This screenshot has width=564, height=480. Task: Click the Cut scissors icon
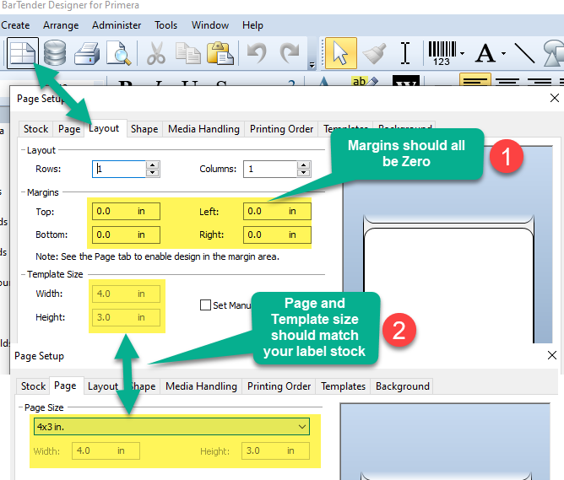[x=155, y=54]
